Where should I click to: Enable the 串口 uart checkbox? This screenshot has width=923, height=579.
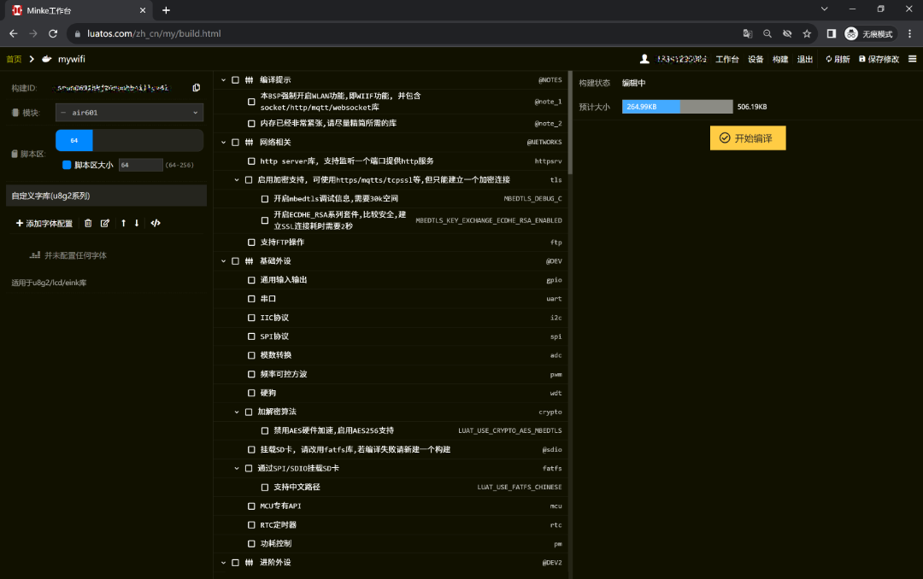251,299
